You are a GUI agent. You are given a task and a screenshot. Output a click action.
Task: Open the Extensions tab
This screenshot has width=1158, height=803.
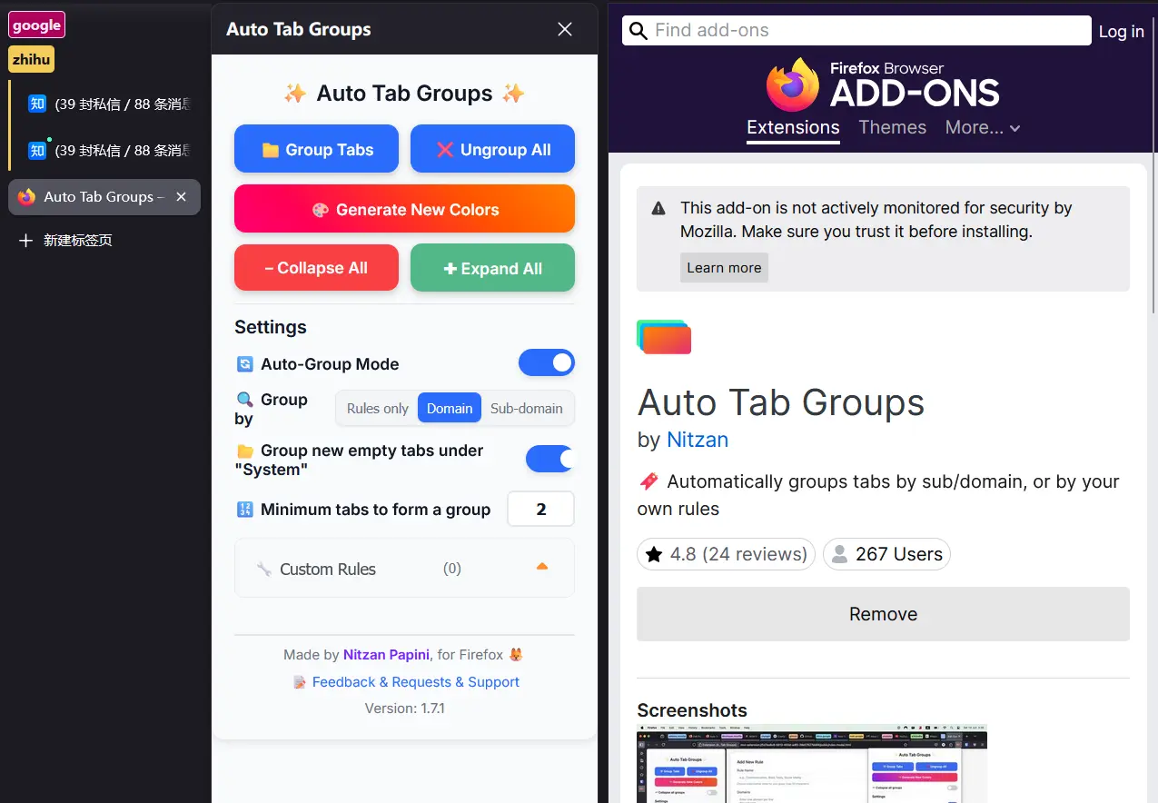pos(793,128)
